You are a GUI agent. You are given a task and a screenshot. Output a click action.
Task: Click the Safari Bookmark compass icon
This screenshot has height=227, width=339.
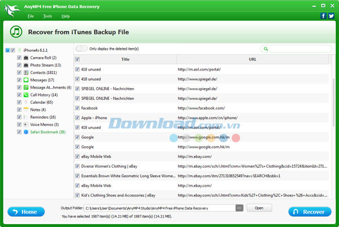pyautogui.click(x=26, y=132)
